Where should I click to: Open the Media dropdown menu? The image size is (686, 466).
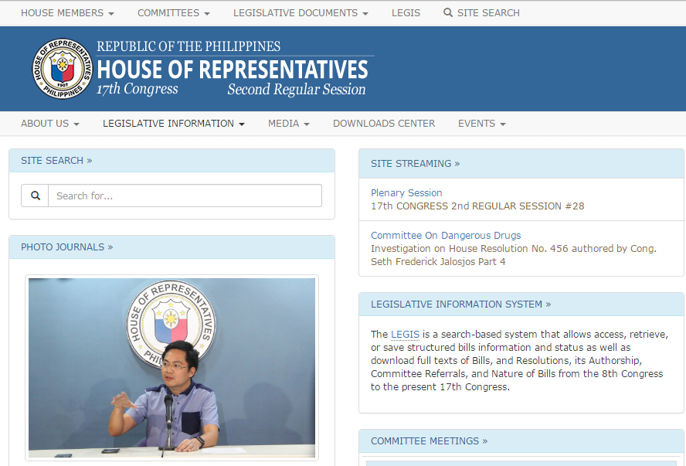point(288,124)
